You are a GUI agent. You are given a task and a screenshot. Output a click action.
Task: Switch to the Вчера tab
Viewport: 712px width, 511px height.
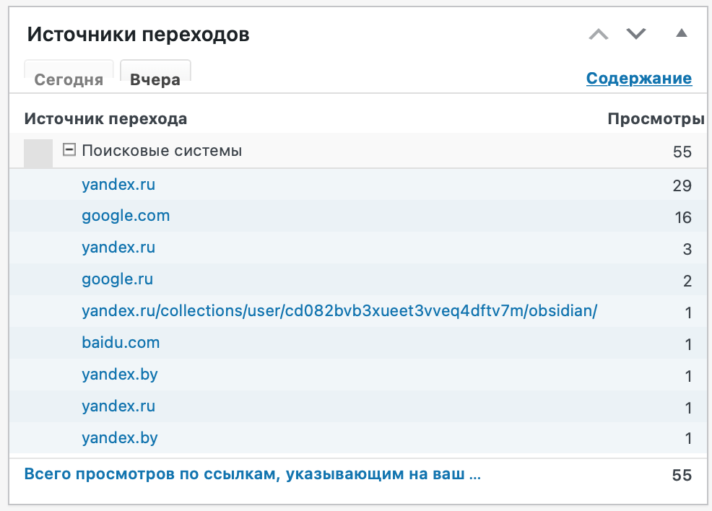[155, 79]
